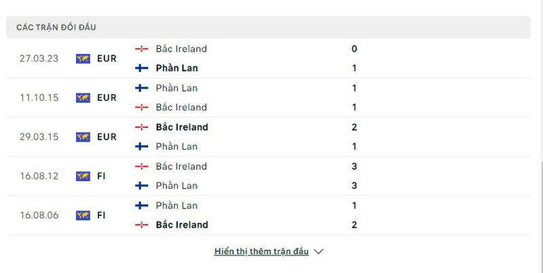Expand the chevron beside Hiển thị thêm trận đấu
The width and height of the screenshot is (543, 273).
(319, 251)
